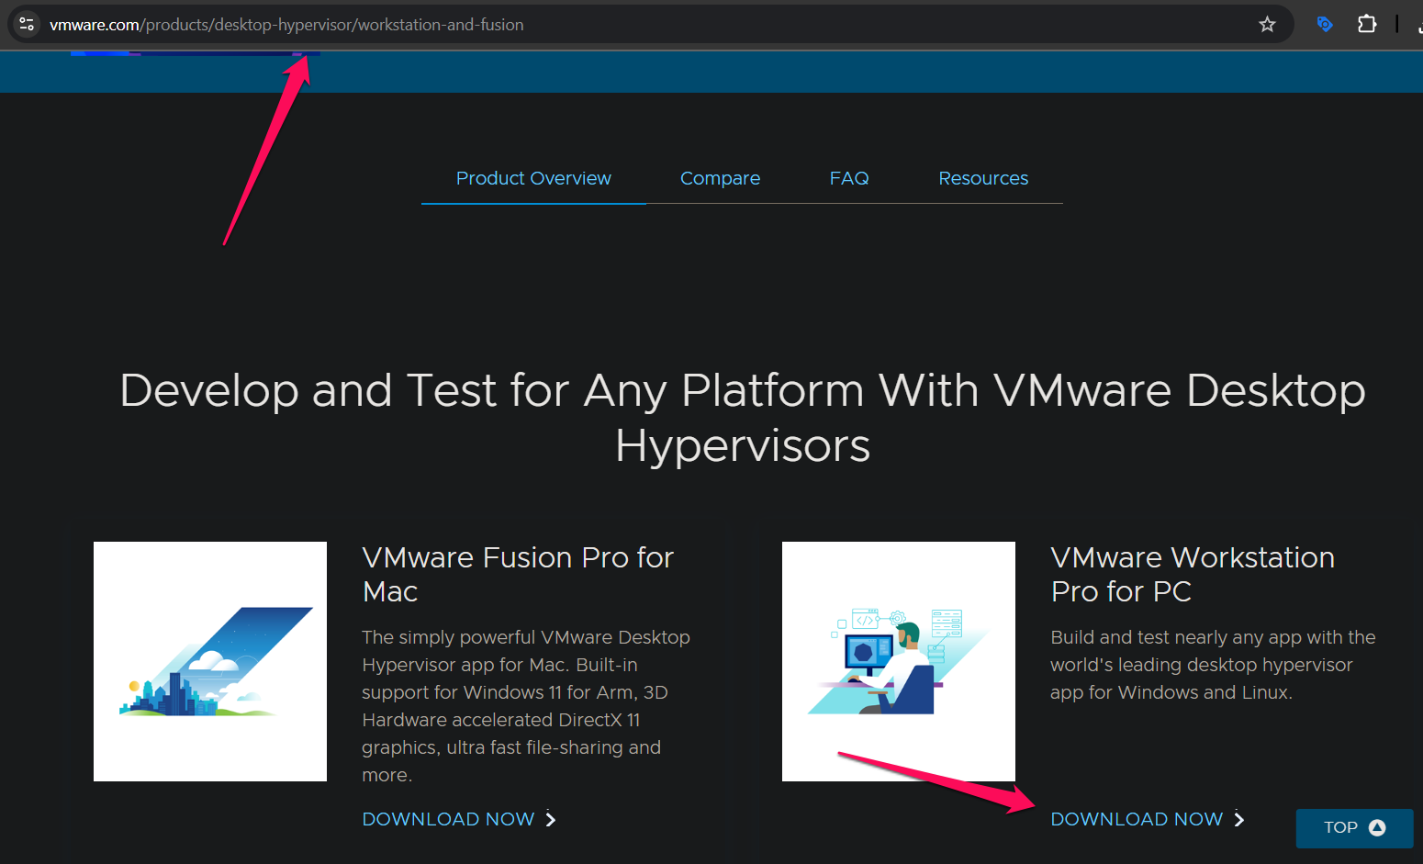Click the 'VMware Fusion Pro for Mac' heading
This screenshot has width=1423, height=864.
[x=518, y=575]
